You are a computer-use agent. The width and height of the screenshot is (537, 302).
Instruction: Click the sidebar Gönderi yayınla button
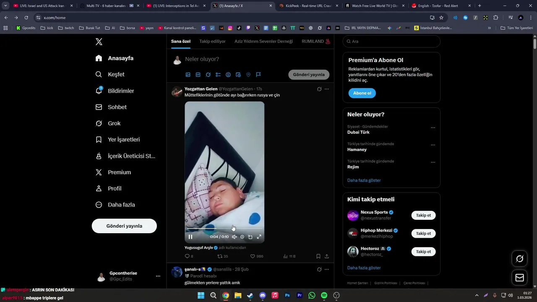pos(124,226)
